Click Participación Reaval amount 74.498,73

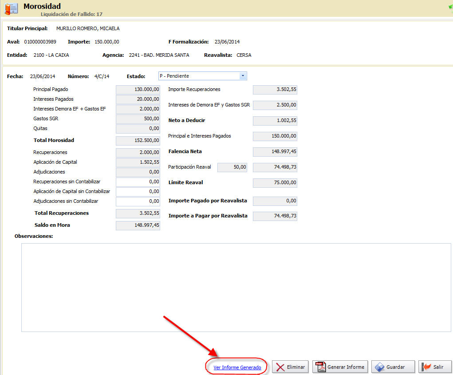(275, 167)
